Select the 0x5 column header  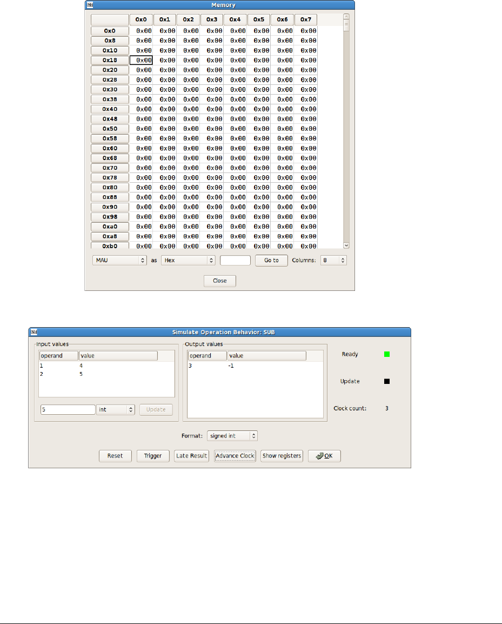pos(258,19)
